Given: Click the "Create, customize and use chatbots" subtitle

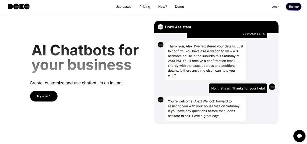Looking at the screenshot, I should pos(76,83).
